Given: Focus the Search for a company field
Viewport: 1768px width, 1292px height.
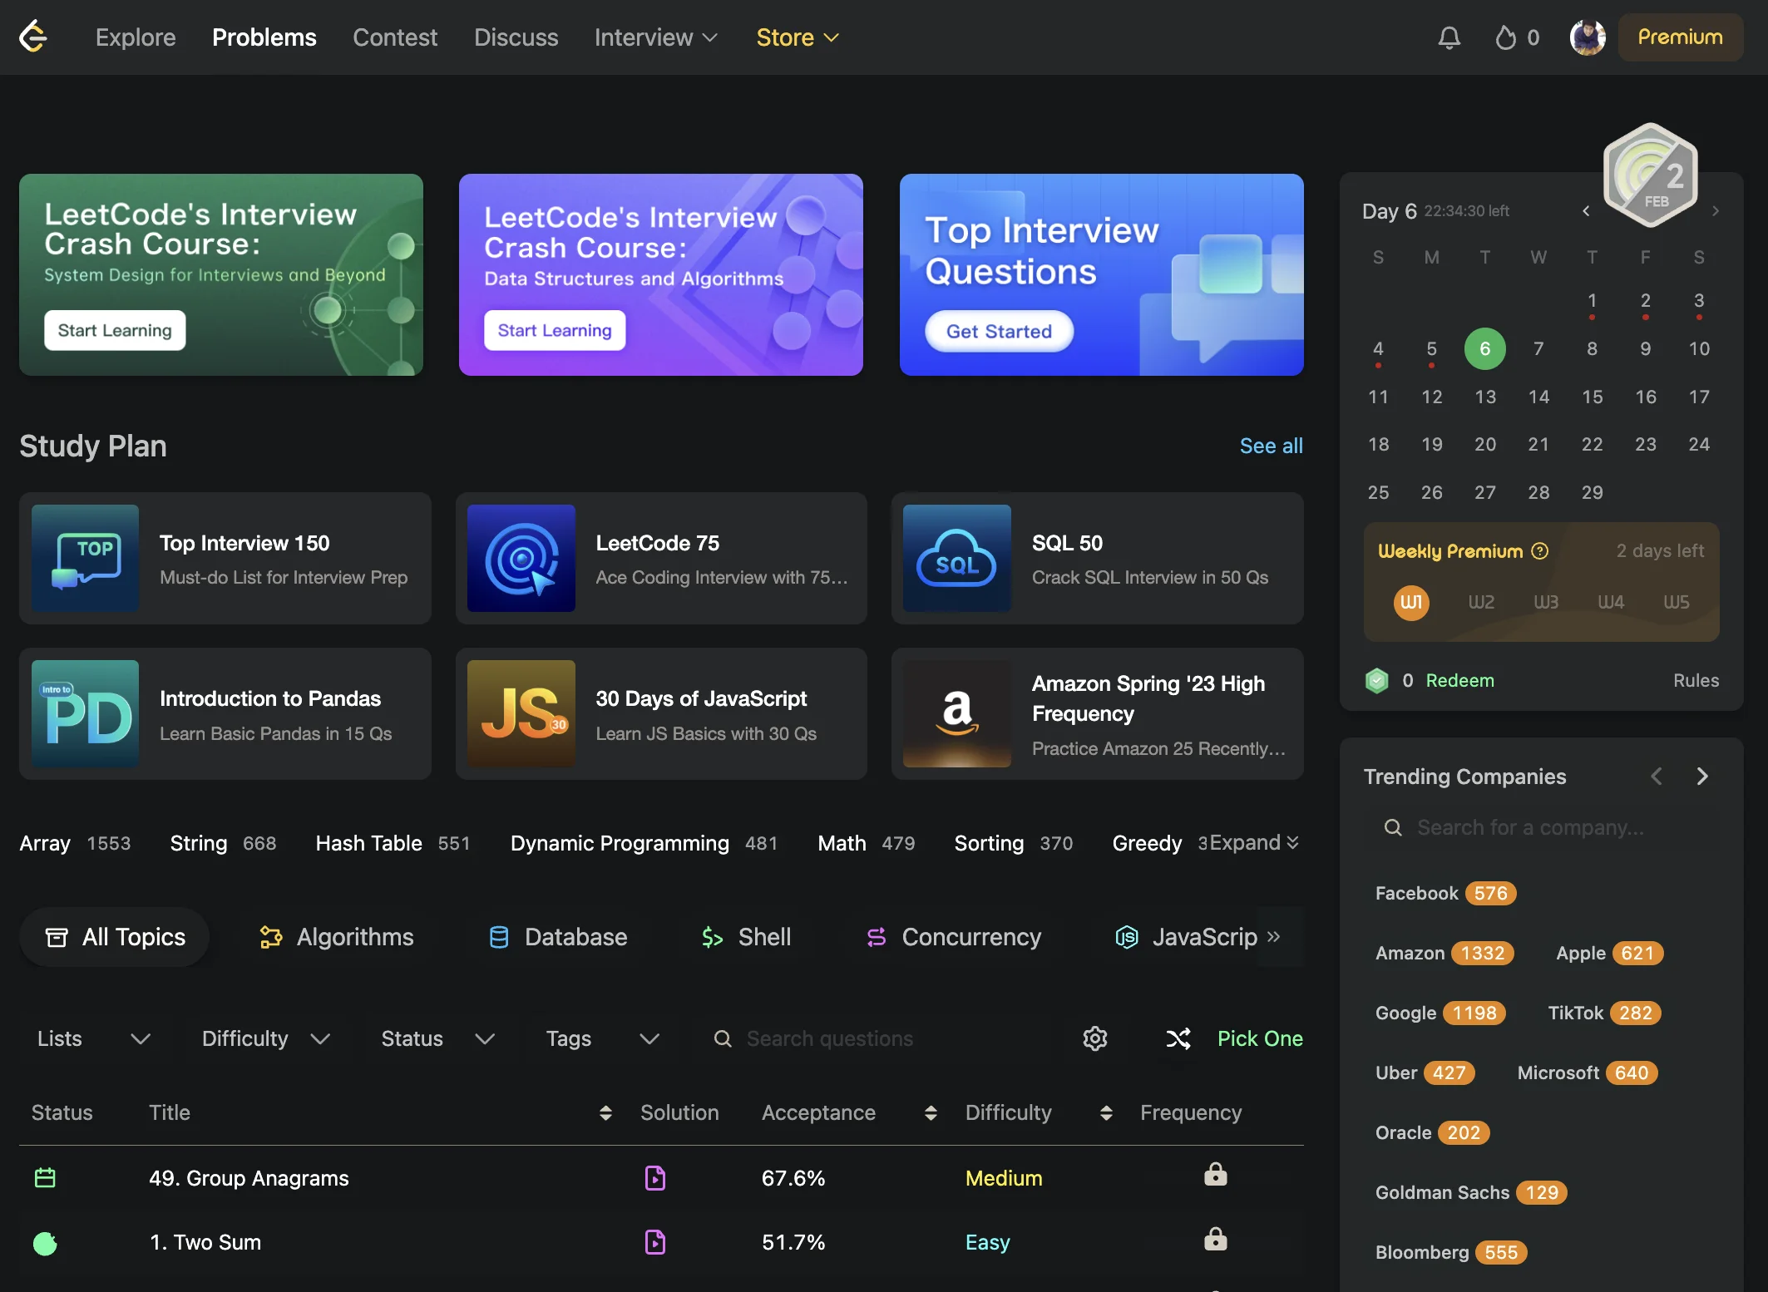Looking at the screenshot, I should click(x=1541, y=828).
